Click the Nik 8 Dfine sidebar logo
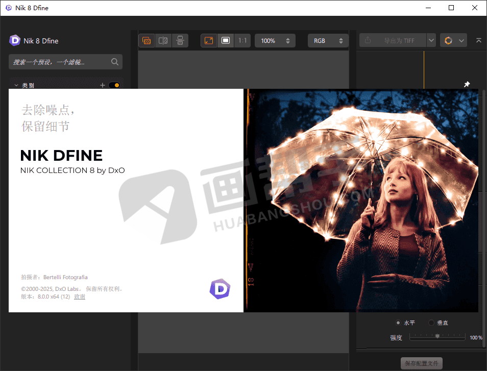 (15, 40)
